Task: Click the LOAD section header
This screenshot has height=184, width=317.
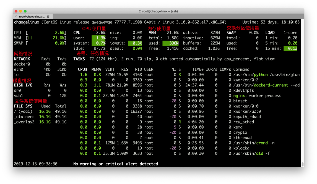Action: pos(270,33)
